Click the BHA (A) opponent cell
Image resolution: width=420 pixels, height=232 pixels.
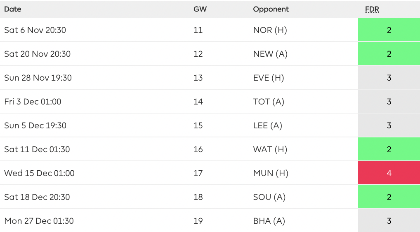[269, 221]
